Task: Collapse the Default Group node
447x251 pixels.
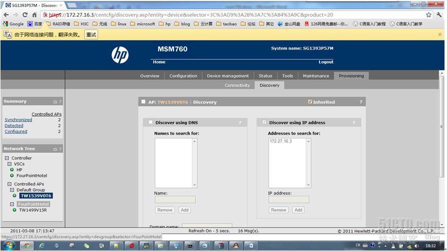Action: click(12, 189)
